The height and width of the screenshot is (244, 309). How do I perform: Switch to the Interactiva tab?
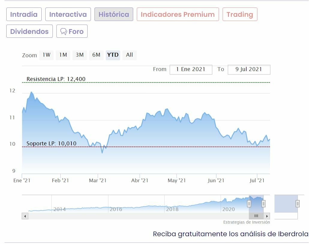(x=68, y=14)
